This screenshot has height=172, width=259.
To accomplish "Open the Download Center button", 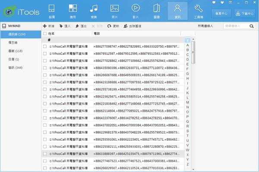I will click(245, 13).
